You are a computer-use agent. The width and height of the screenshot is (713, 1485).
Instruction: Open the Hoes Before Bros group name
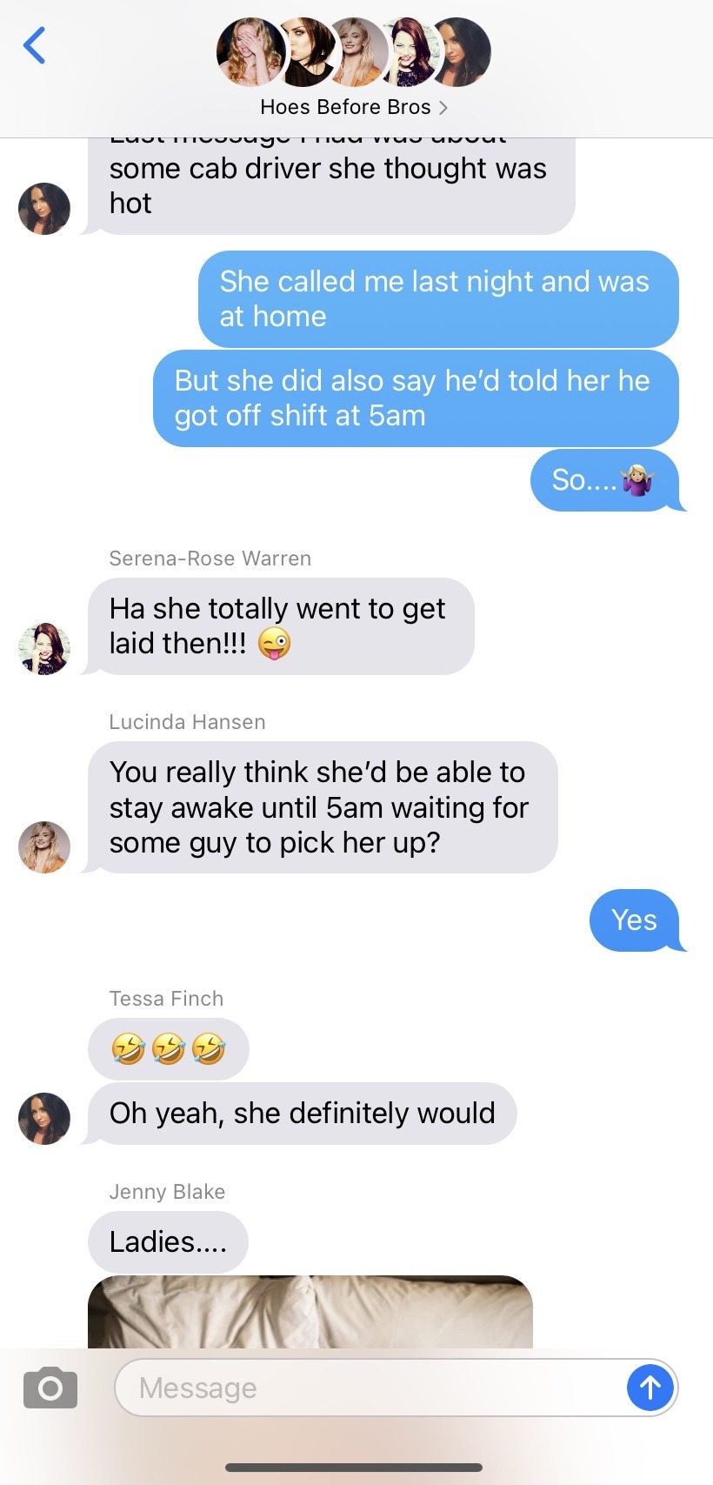tap(345, 107)
